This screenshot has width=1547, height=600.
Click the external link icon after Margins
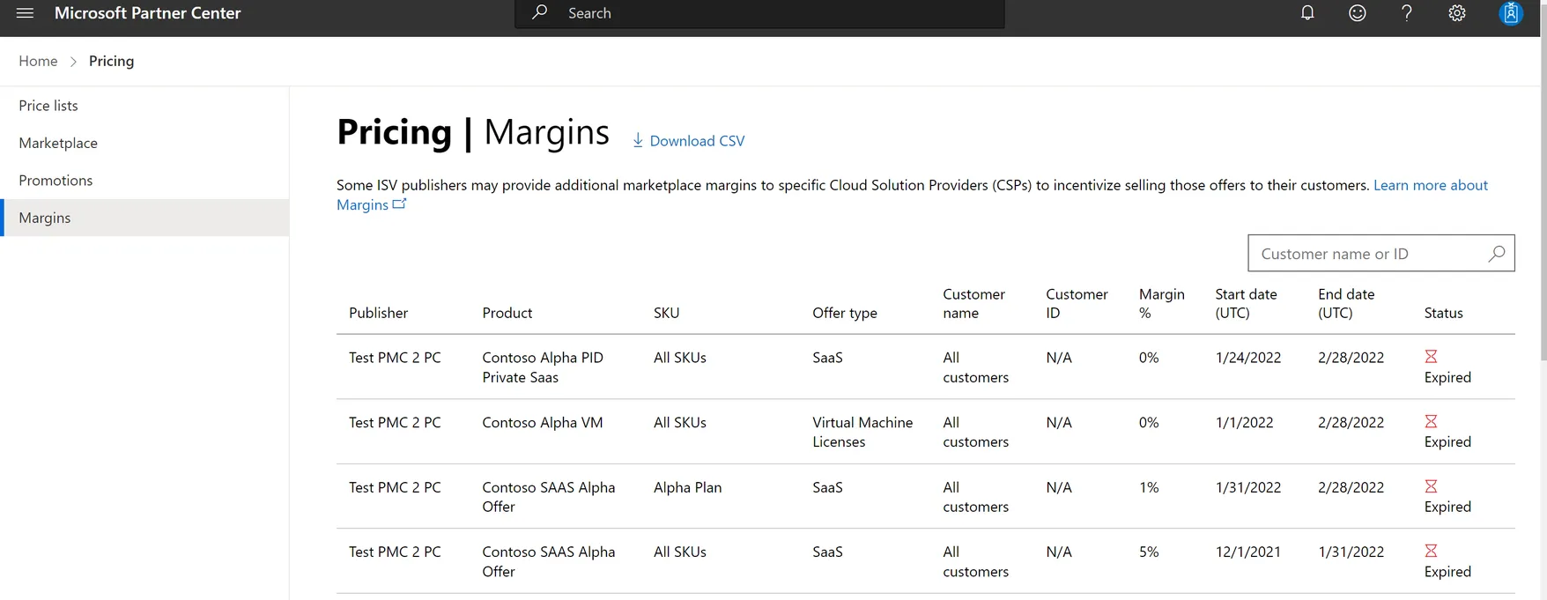(399, 204)
